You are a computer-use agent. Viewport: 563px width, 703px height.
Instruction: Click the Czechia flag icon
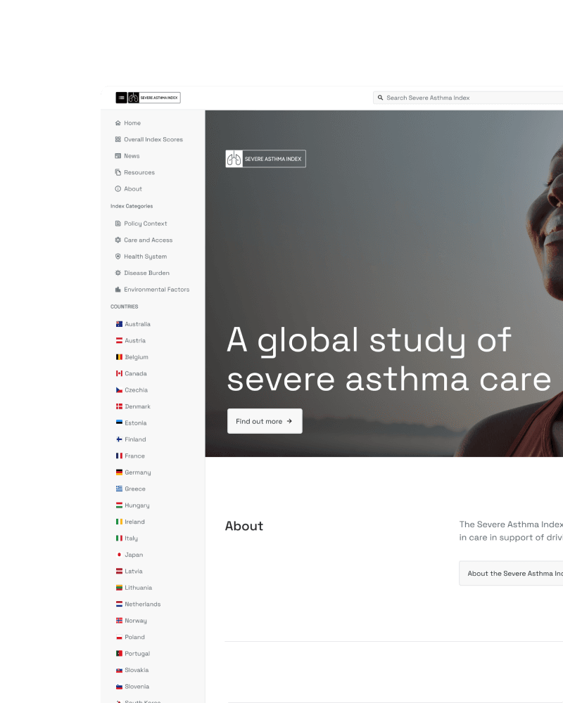(119, 390)
